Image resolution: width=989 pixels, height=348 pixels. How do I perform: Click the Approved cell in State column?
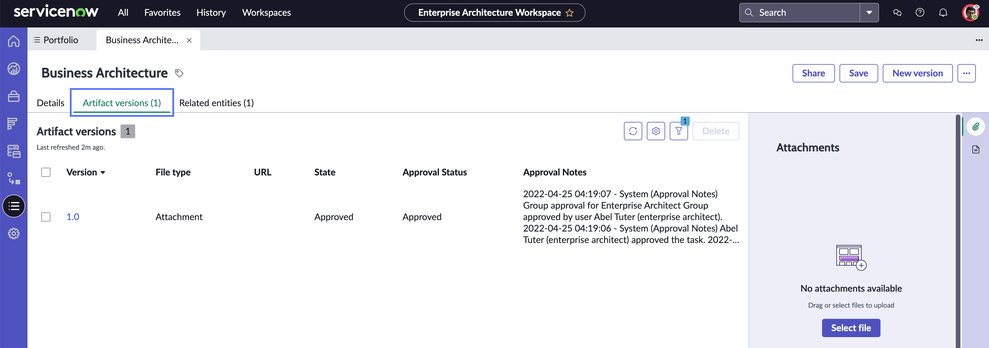tap(334, 217)
